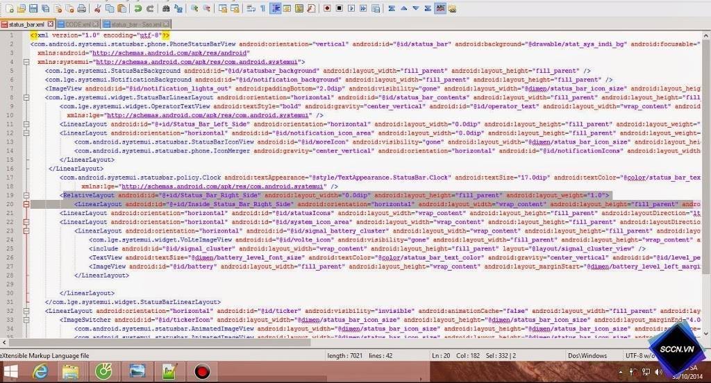Open xmlns:lge URL on line 18

pyautogui.click(x=222, y=186)
